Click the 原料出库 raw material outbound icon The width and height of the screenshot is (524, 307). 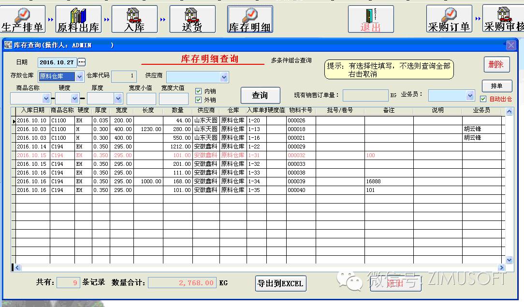[78, 19]
